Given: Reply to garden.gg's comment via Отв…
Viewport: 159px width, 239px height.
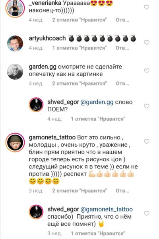Looking at the screenshot, I should (x=122, y=83).
